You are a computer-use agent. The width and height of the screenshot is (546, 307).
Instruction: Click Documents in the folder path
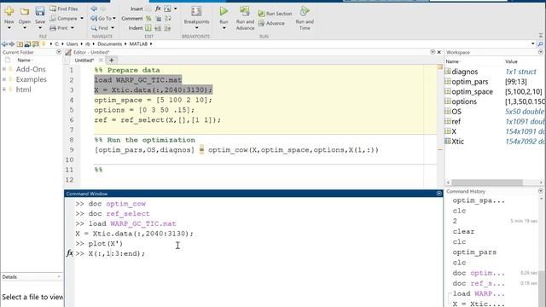tap(109, 43)
